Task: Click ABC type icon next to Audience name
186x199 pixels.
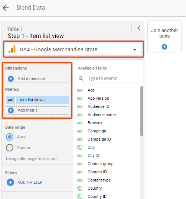Action: [x=80, y=115]
